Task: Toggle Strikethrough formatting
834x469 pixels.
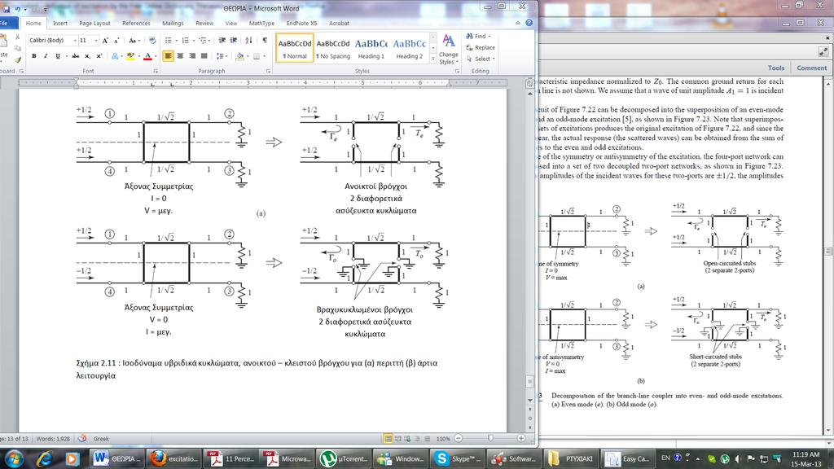Action: click(76, 56)
